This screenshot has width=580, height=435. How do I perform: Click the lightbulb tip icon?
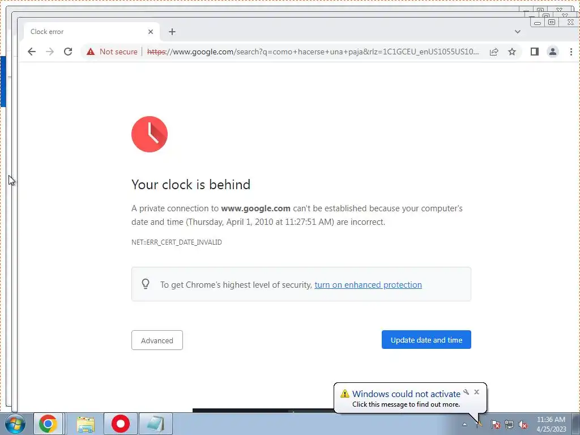coord(146,284)
